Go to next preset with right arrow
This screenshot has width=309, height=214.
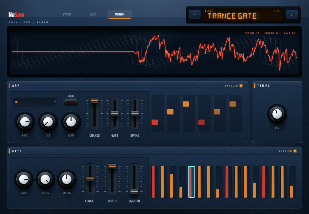coord(292,15)
